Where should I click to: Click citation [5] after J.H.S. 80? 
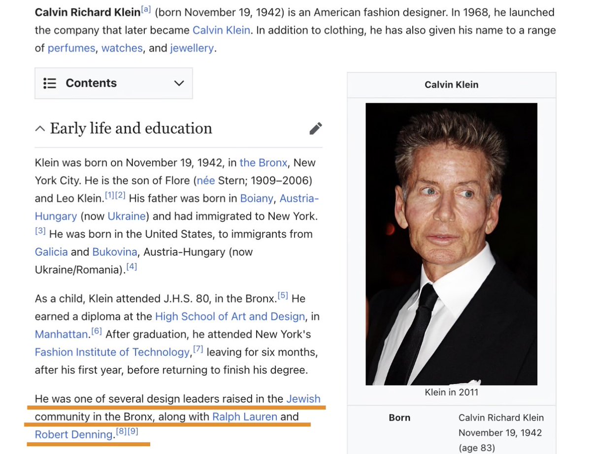283,296
